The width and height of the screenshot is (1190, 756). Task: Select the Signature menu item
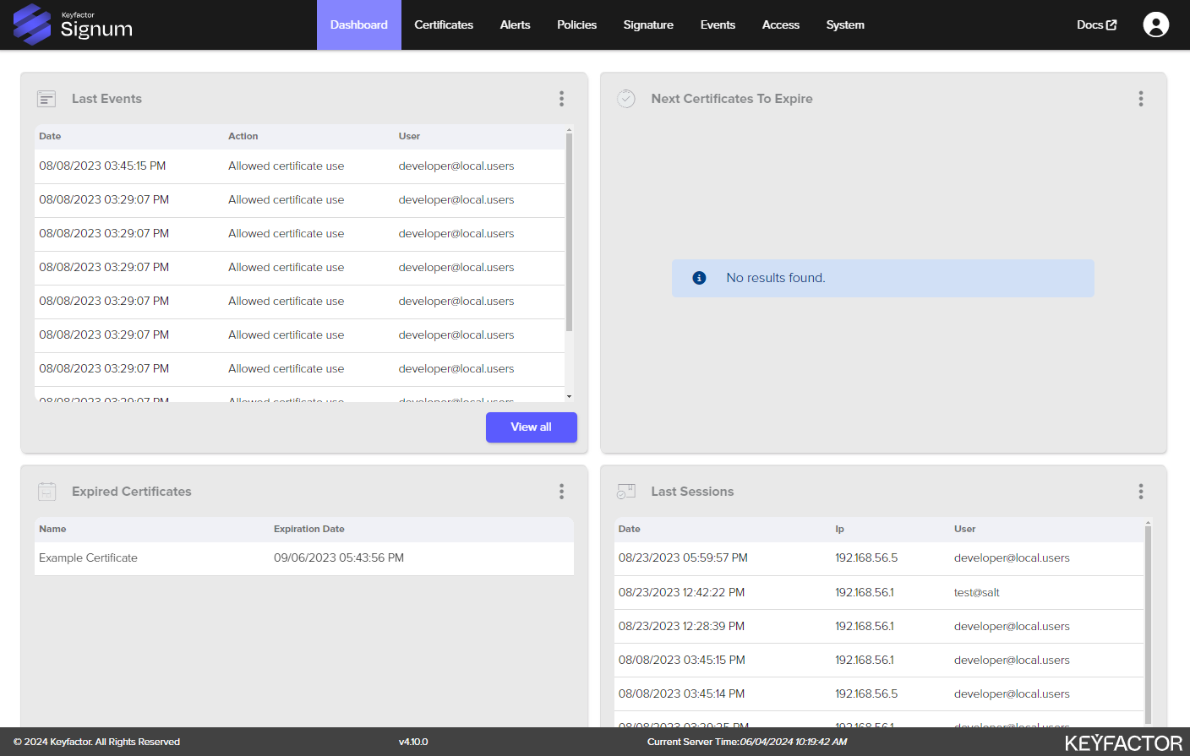(x=648, y=25)
